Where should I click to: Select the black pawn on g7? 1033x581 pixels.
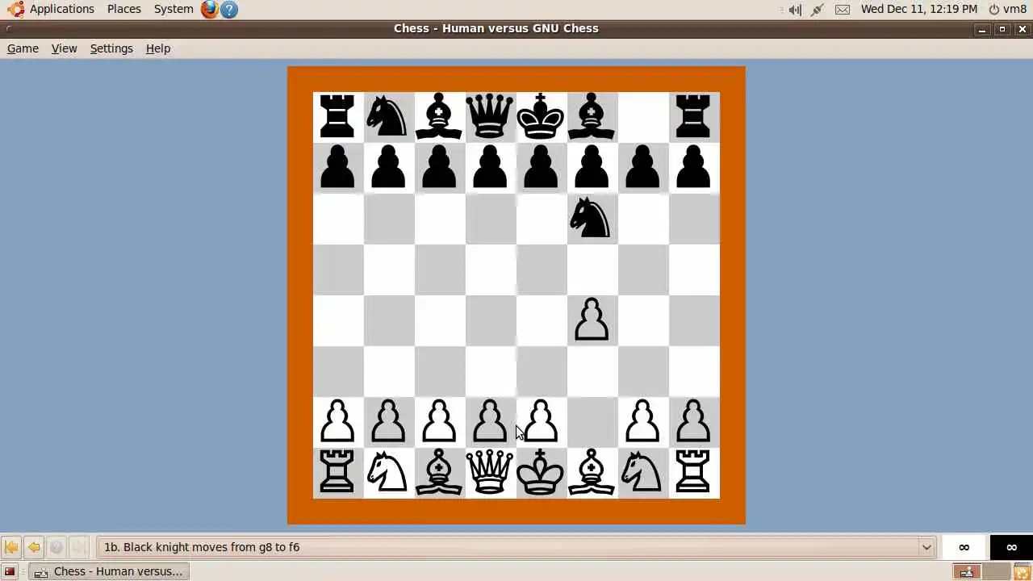[642, 168]
